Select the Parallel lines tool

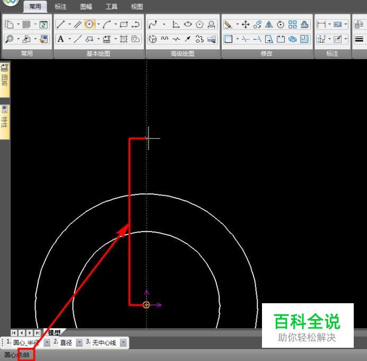[78, 24]
